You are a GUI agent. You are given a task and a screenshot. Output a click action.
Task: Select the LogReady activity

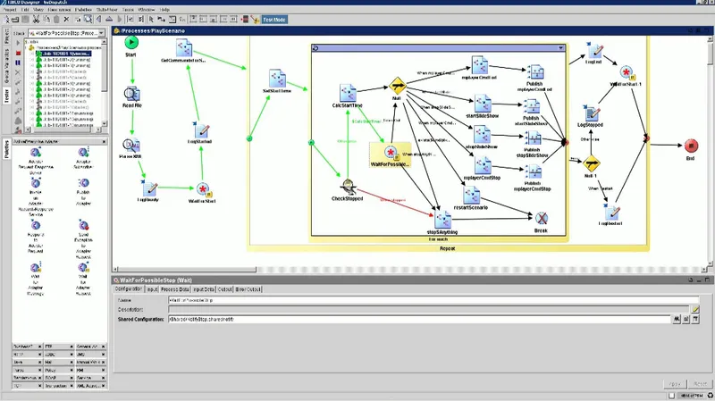tap(149, 188)
